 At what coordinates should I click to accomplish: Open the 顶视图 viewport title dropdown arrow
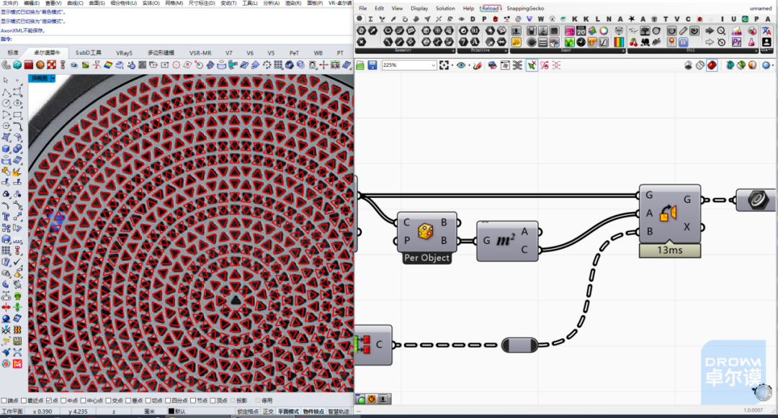point(53,78)
